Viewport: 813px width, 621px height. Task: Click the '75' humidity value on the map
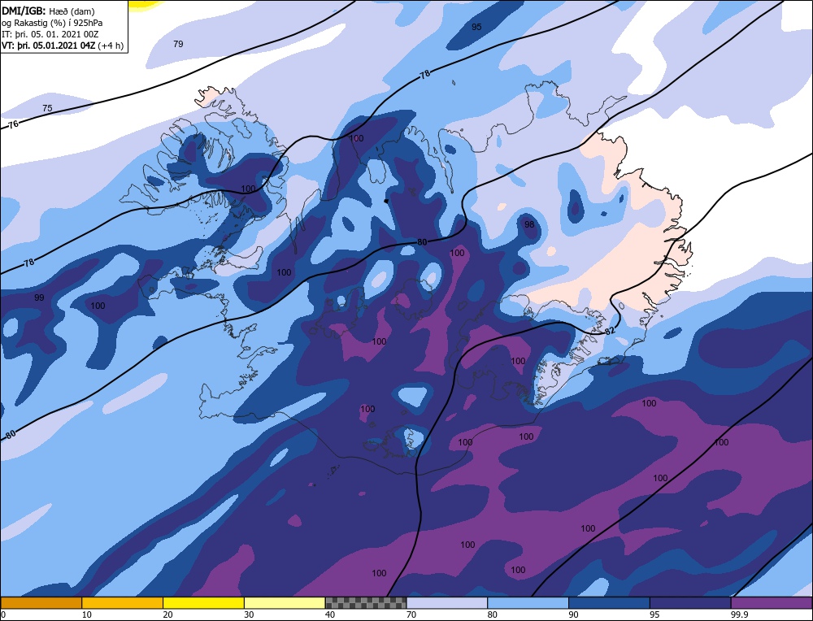(x=47, y=108)
